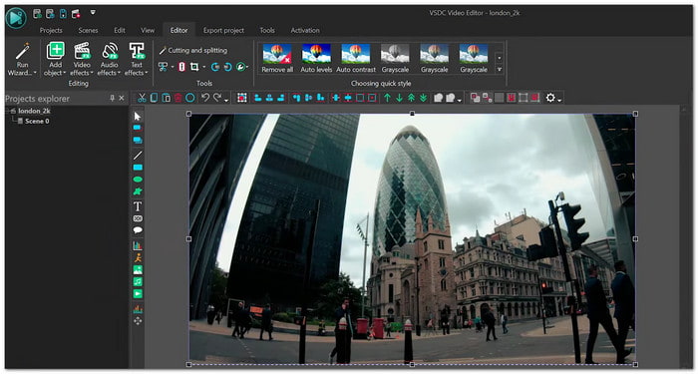Select the rectangle shape tool

coord(138,168)
